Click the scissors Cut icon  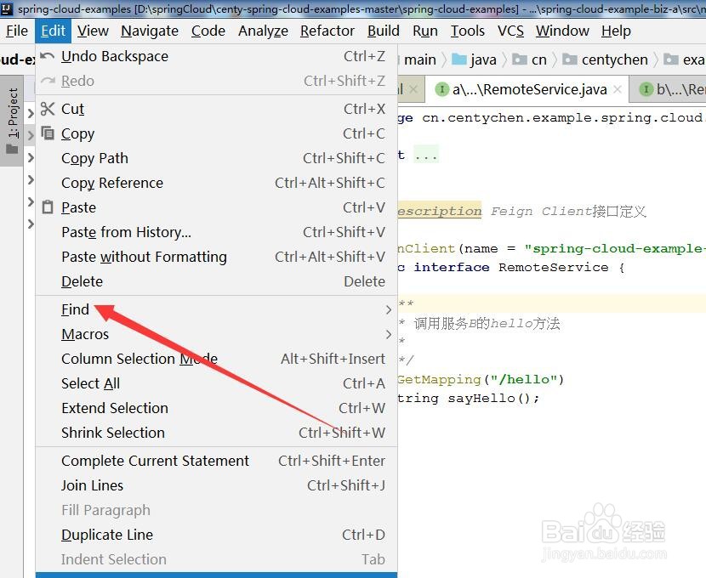pos(48,109)
